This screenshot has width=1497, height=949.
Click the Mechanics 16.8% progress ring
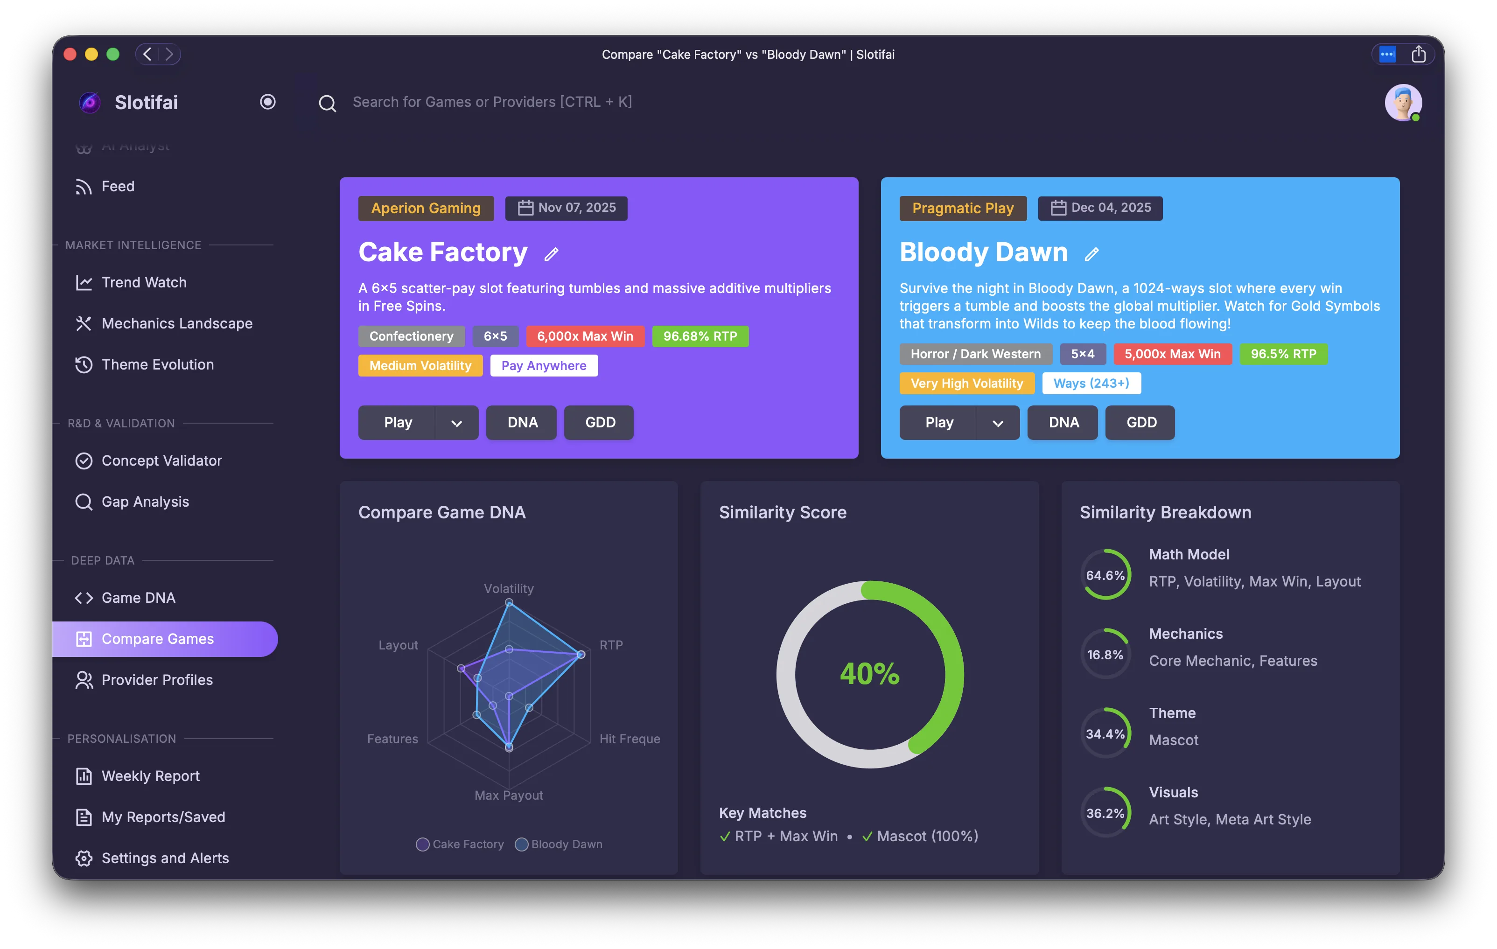tap(1105, 654)
